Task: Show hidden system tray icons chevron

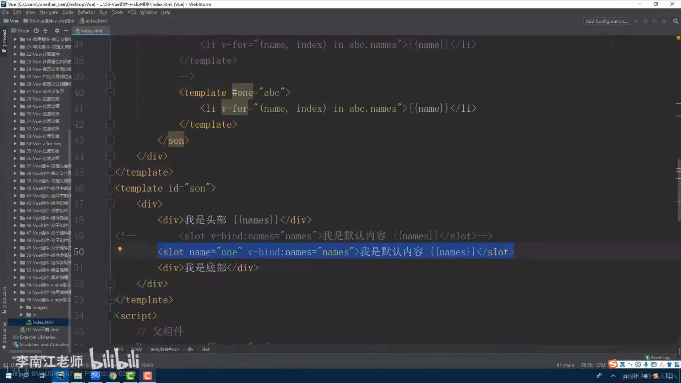Action: pos(613,376)
